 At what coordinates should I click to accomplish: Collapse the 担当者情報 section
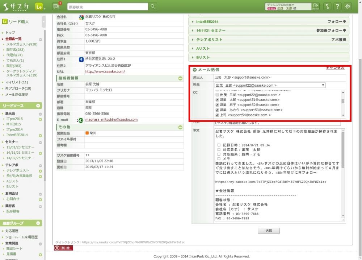pyautogui.click(x=180, y=78)
